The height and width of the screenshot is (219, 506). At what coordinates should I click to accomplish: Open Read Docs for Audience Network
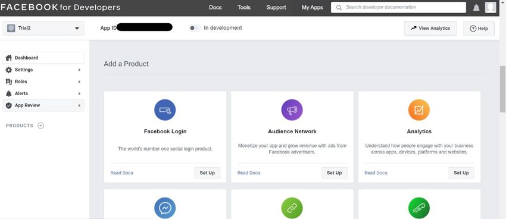249,173
